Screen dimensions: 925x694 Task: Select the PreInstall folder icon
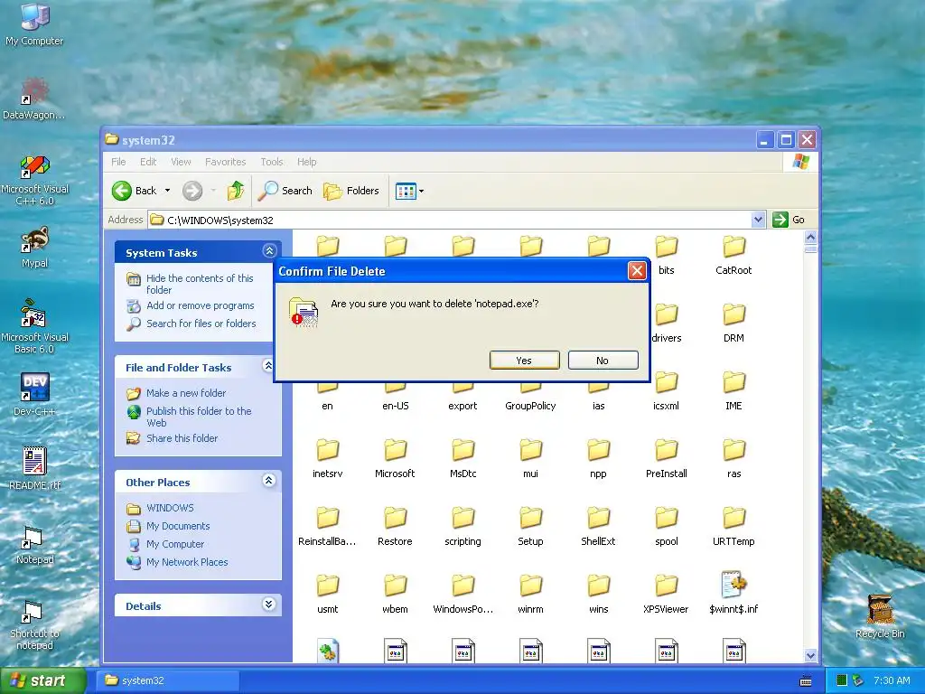(x=666, y=450)
